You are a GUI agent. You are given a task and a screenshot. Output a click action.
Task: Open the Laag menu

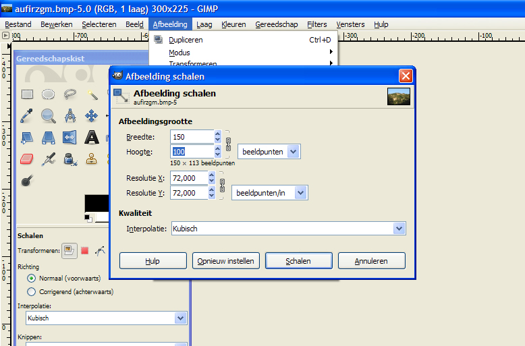click(x=204, y=24)
